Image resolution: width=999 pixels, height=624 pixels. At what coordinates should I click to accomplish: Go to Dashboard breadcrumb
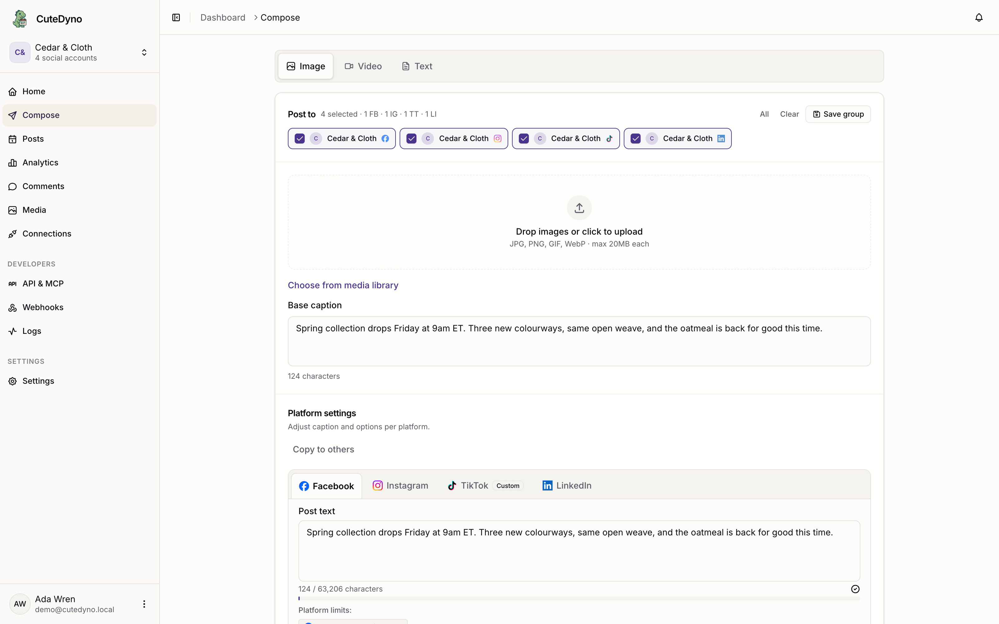[x=223, y=17]
